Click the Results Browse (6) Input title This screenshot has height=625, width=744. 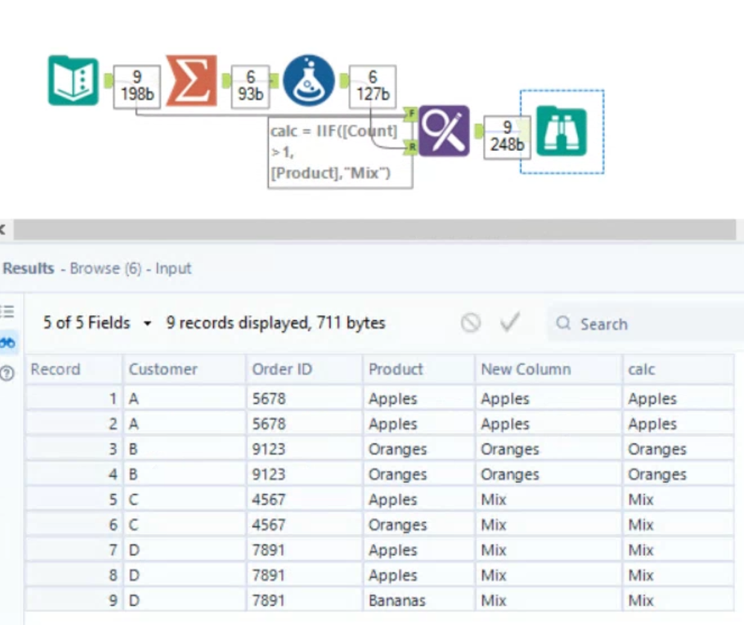(x=97, y=269)
